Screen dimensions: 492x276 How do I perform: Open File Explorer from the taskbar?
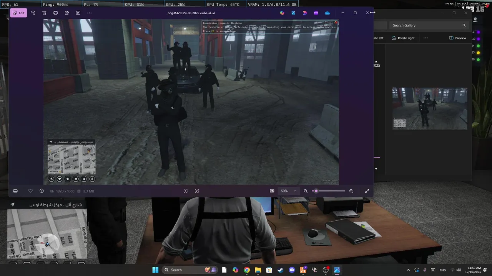coord(258,270)
